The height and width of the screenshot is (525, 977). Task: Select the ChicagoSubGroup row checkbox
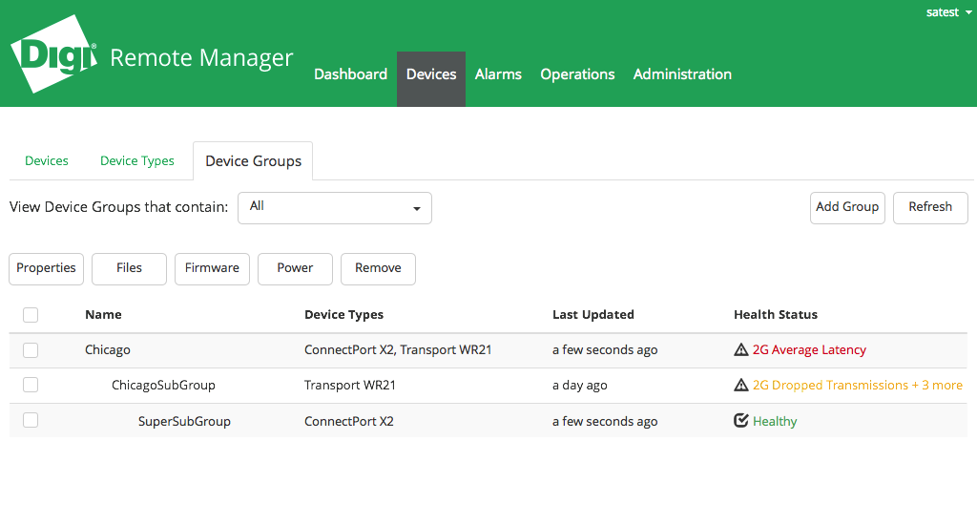pos(31,386)
